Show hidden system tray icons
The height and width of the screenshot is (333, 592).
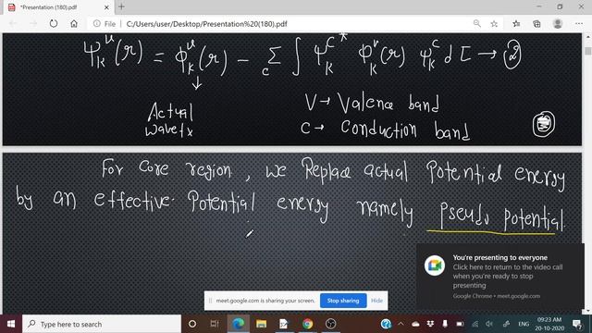coord(401,324)
